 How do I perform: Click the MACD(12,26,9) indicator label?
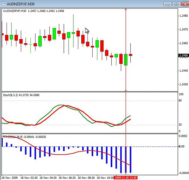point(24,137)
